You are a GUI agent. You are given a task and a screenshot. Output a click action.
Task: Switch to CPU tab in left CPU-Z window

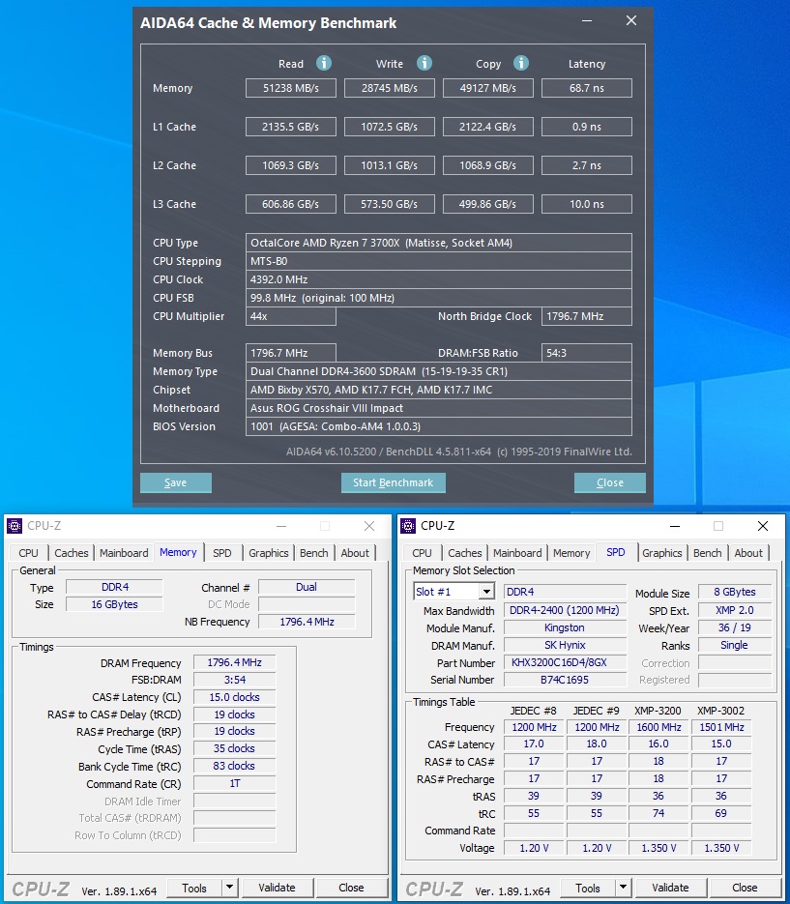28,553
